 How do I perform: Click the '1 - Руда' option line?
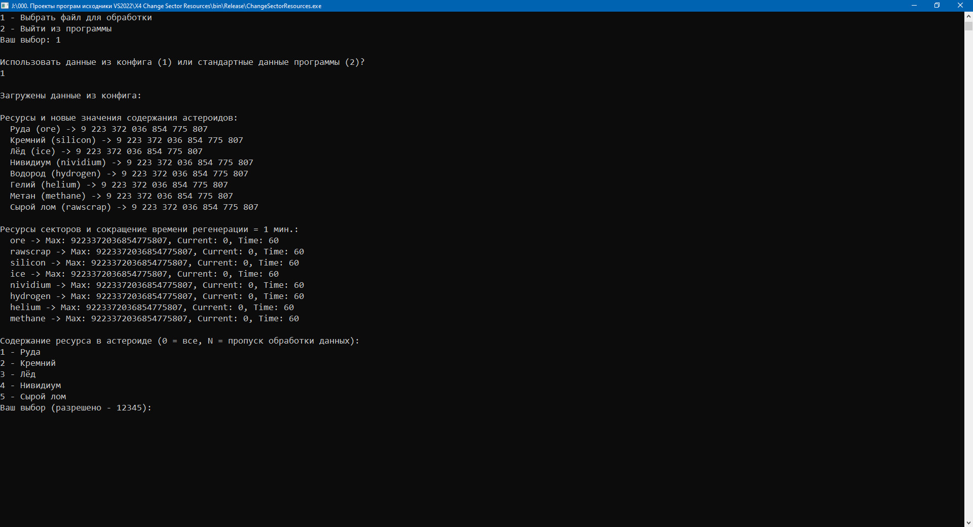click(x=20, y=352)
